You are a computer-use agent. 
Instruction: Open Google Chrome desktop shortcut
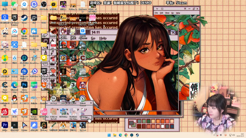click(24, 31)
